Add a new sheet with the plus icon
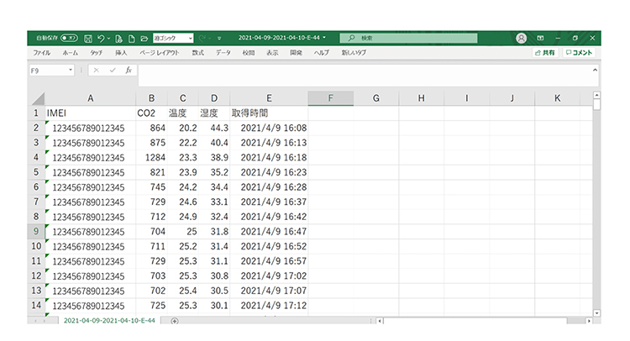 tap(175, 321)
